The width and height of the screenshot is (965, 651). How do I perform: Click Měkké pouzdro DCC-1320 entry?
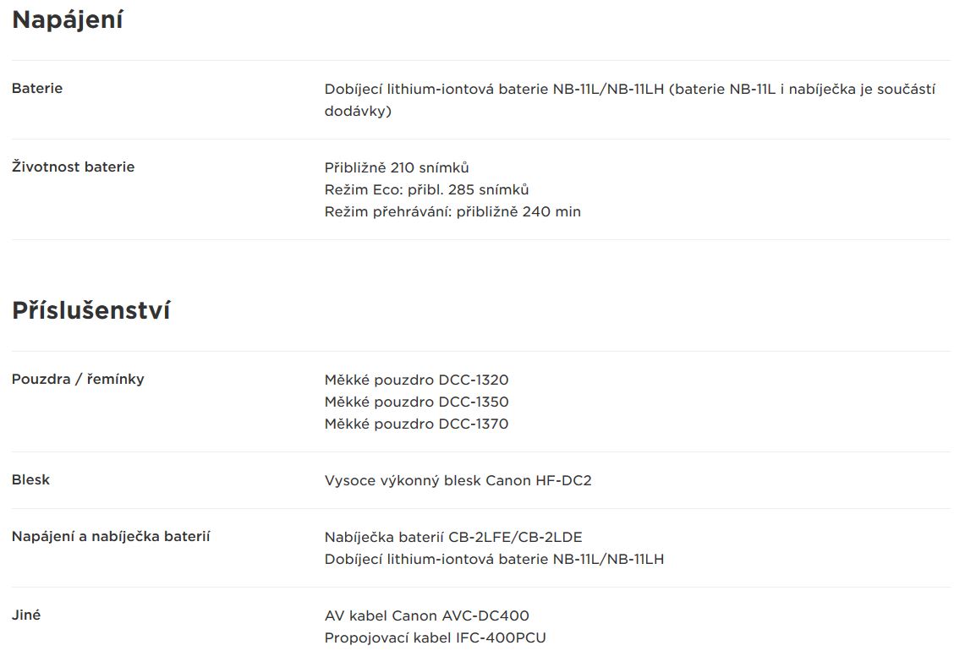417,380
